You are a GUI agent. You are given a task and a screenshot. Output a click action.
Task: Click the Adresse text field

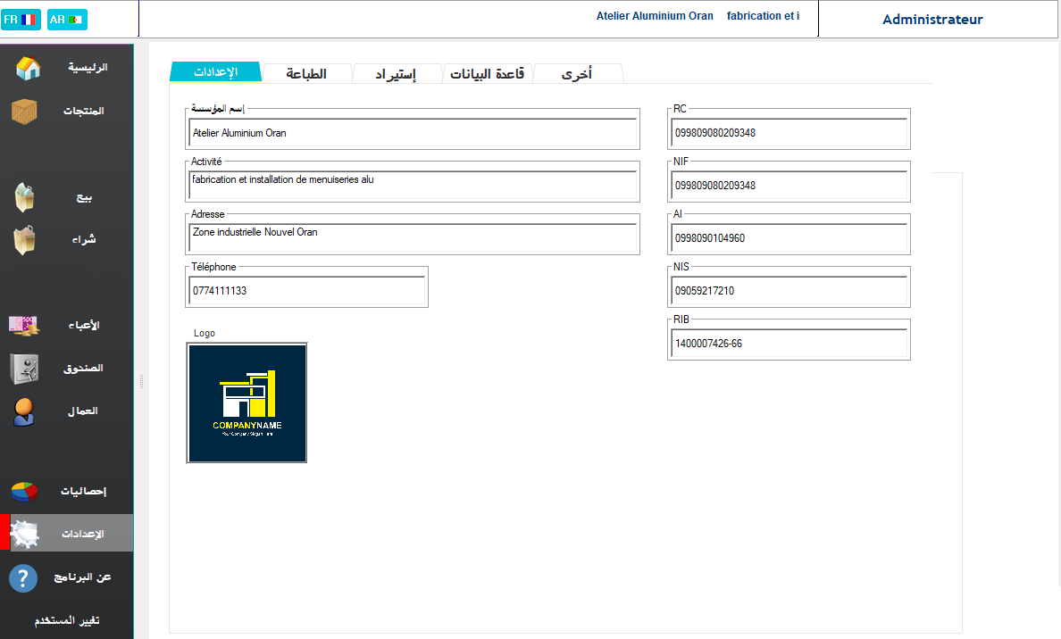click(414, 237)
